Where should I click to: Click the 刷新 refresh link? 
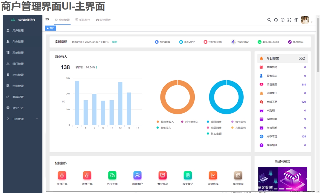pyautogui.click(x=115, y=42)
